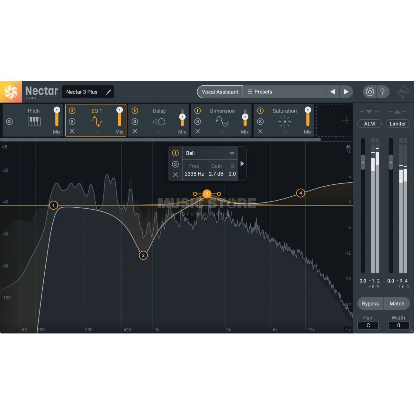The height and width of the screenshot is (414, 414).
Task: Click the help question mark icon
Action: pyautogui.click(x=383, y=92)
